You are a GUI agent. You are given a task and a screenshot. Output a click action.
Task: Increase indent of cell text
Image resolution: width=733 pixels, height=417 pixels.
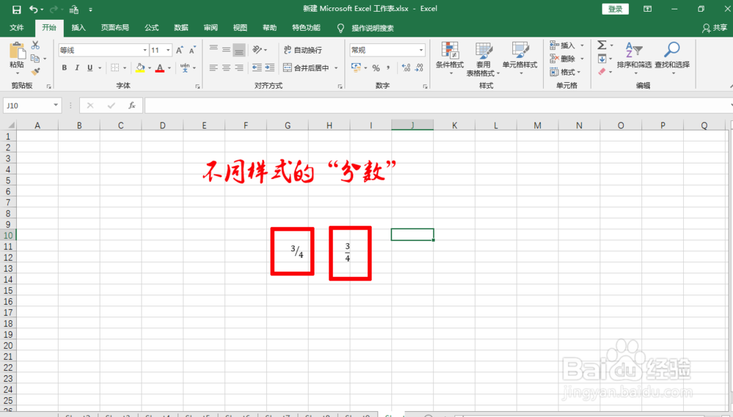pos(270,67)
